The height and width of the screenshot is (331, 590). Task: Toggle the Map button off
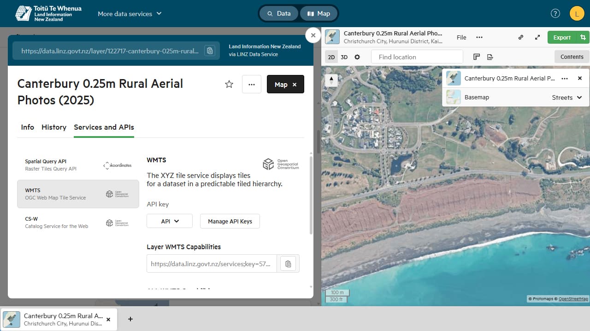(285, 84)
